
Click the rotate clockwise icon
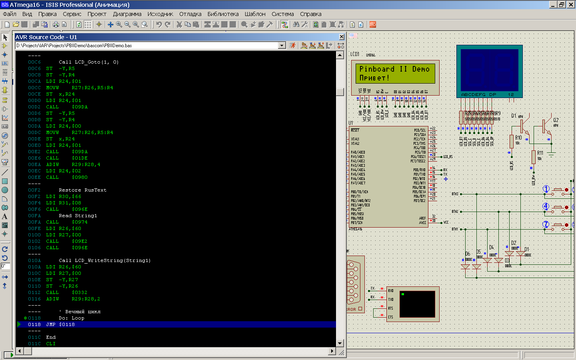(x=5, y=249)
